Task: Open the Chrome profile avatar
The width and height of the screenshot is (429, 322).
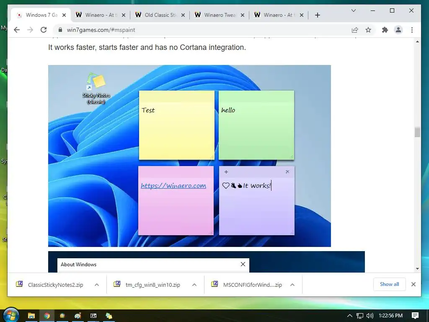Action: (398, 30)
